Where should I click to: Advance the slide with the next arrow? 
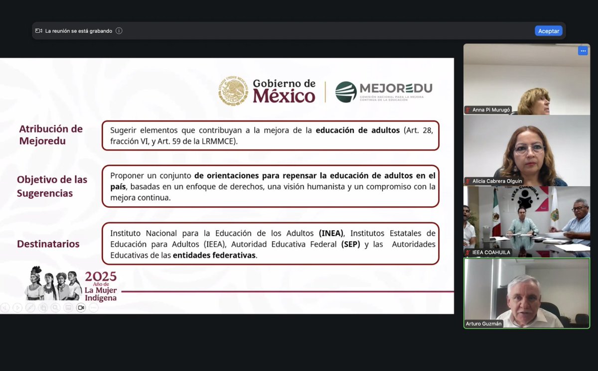click(x=17, y=308)
